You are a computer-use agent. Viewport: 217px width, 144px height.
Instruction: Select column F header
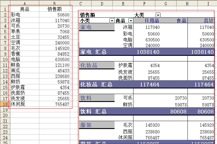[144, 3]
